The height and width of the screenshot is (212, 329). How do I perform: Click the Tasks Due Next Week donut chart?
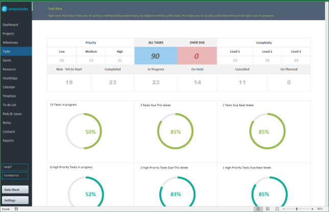pos(267,131)
